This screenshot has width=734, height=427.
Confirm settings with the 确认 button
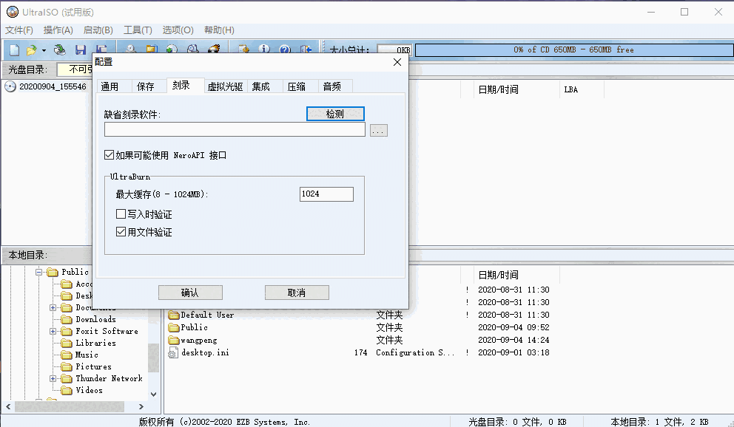tap(190, 292)
